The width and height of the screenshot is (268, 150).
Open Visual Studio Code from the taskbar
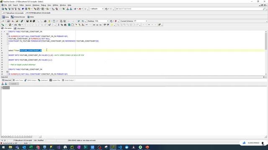(120, 147)
